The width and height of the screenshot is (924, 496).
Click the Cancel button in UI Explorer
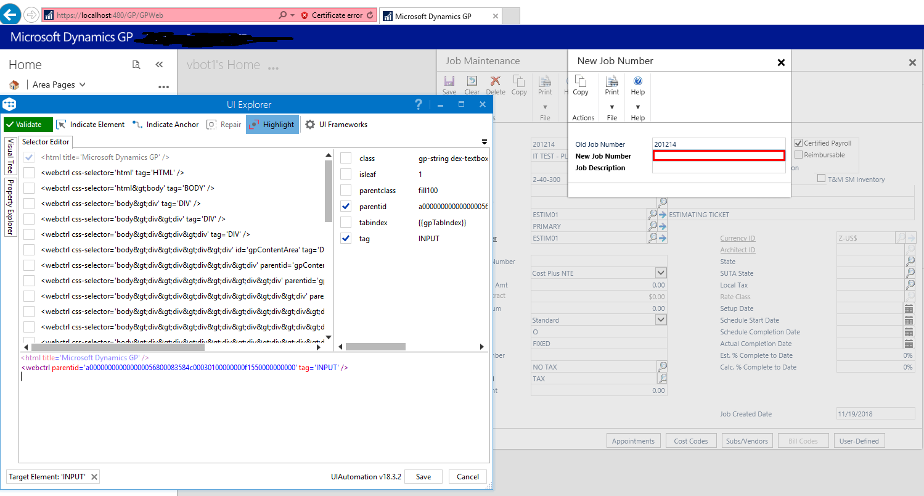tap(468, 477)
